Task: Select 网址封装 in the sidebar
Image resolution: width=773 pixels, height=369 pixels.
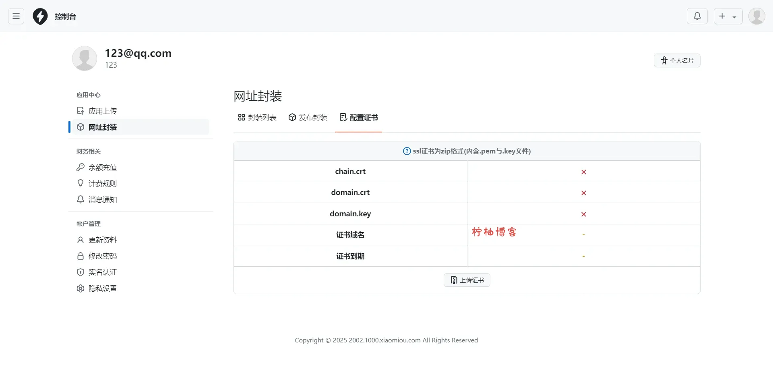Action: click(102, 127)
